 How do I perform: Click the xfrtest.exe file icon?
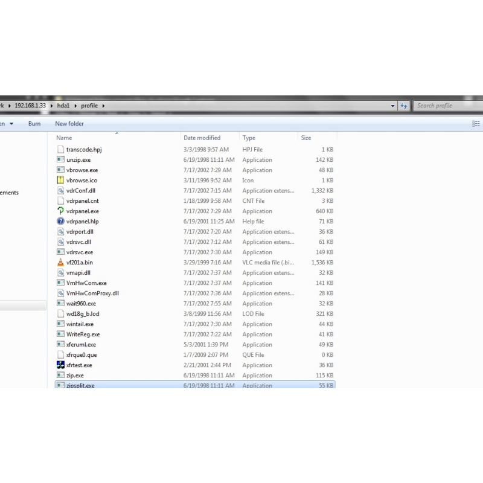[60, 365]
